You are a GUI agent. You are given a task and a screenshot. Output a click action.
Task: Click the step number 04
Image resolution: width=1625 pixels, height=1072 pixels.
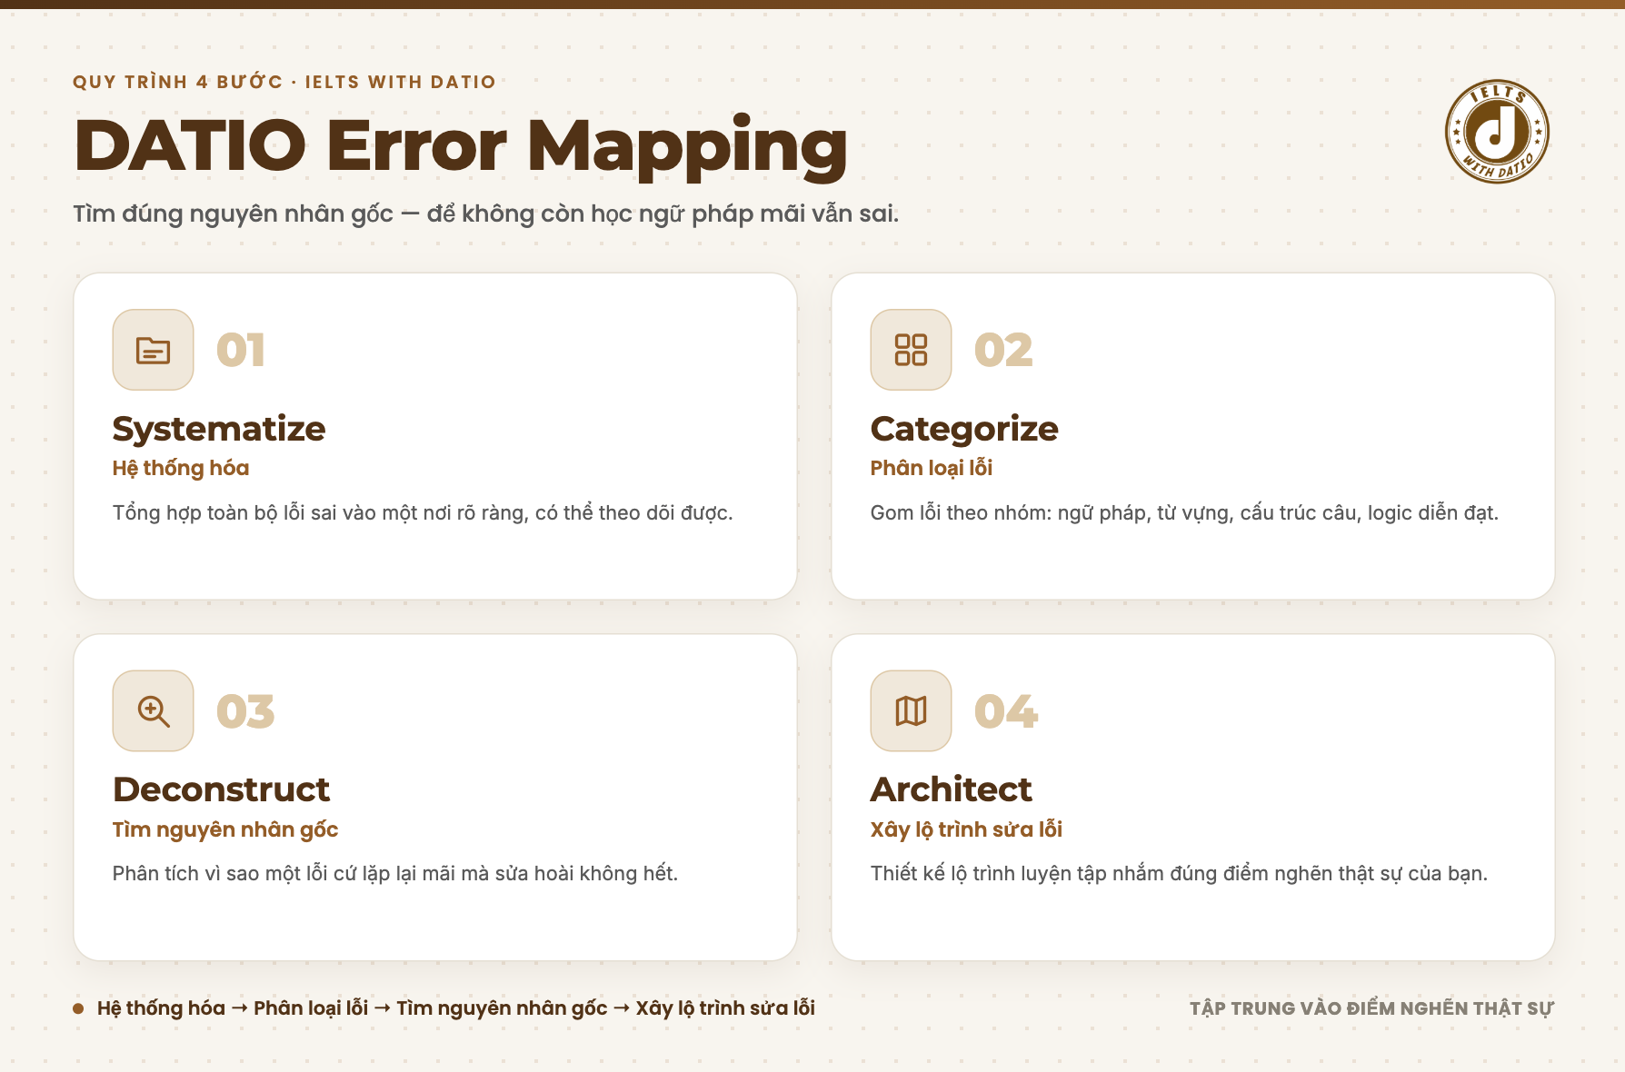(x=1006, y=710)
